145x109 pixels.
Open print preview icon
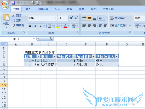pos(38,3)
